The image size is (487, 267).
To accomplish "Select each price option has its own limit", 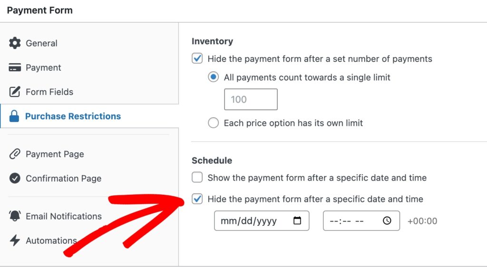I will pyautogui.click(x=214, y=123).
